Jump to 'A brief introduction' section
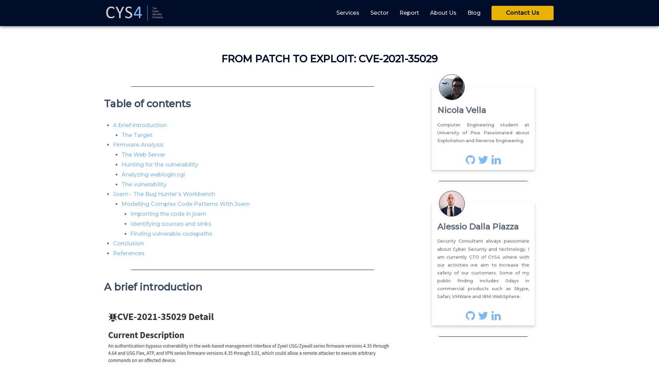 point(140,125)
